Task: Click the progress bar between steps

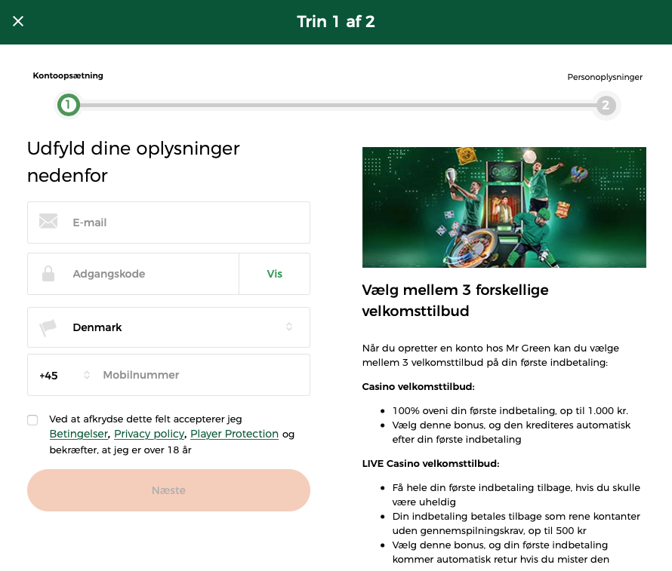Action: click(336, 105)
